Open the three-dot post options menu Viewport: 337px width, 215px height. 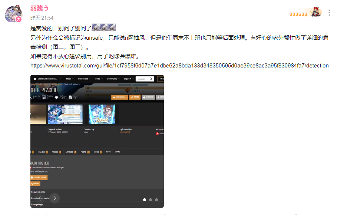coord(329,13)
